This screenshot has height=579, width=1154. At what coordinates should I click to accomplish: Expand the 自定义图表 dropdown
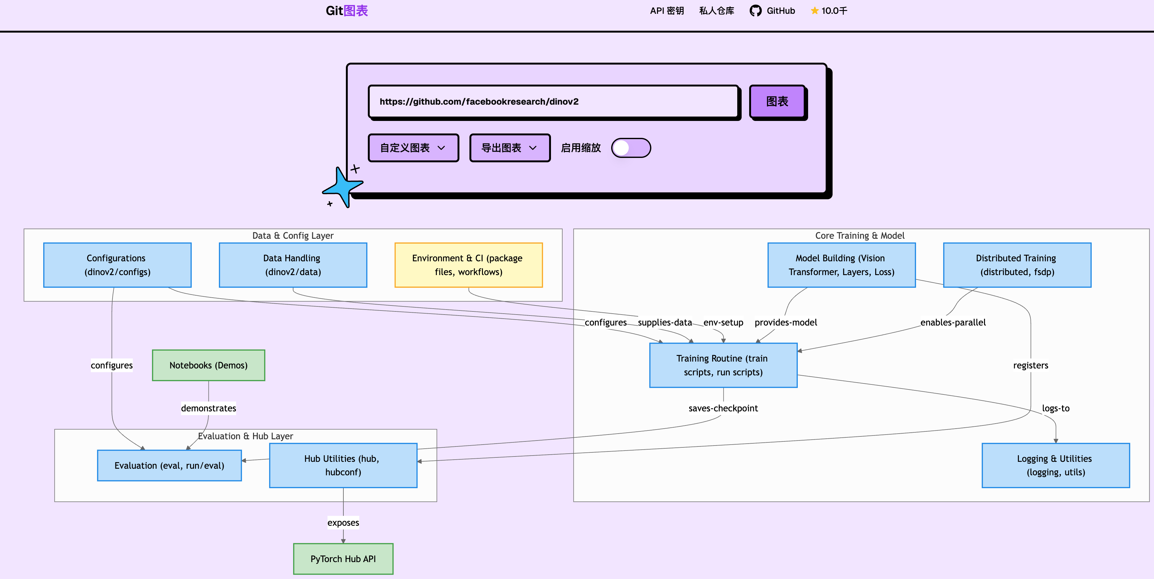[413, 148]
